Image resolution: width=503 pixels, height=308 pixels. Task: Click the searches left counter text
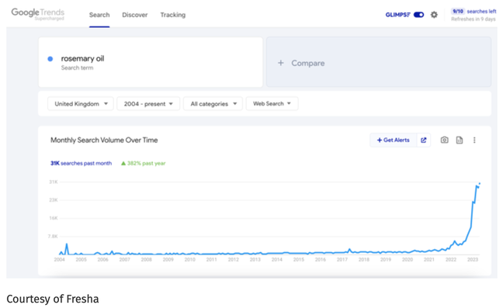point(474,11)
